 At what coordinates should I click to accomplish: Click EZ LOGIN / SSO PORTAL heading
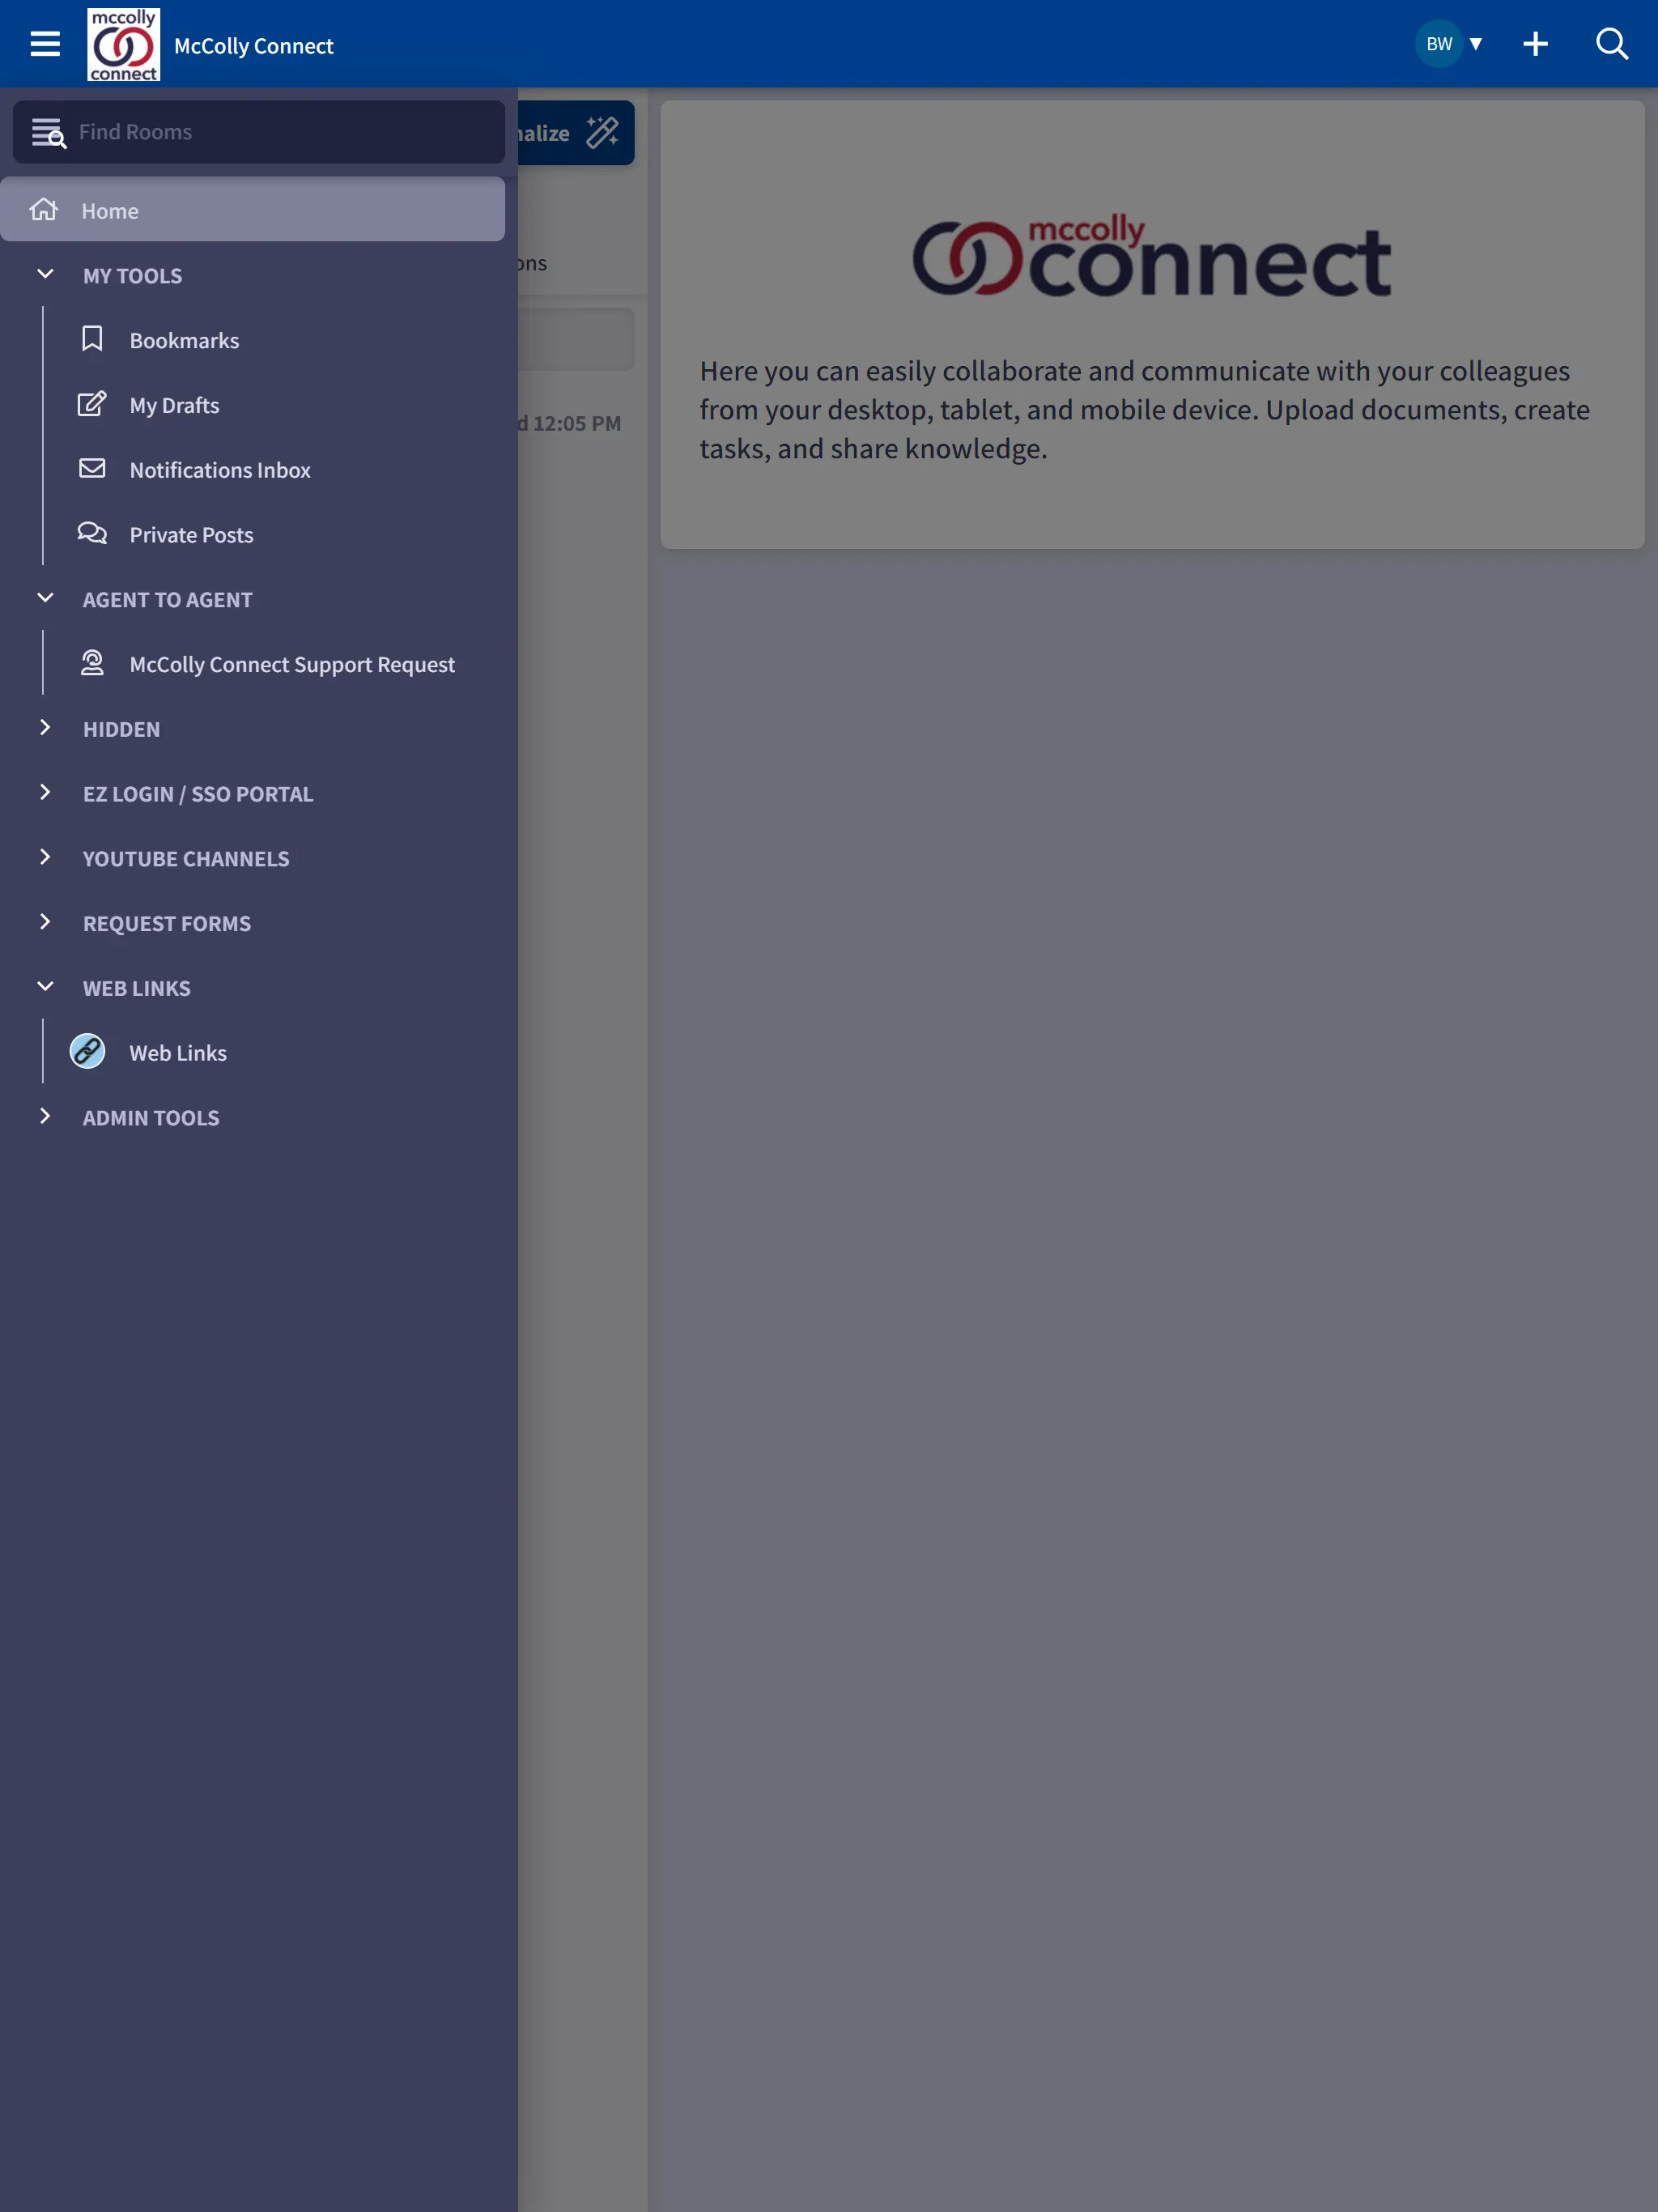click(198, 794)
